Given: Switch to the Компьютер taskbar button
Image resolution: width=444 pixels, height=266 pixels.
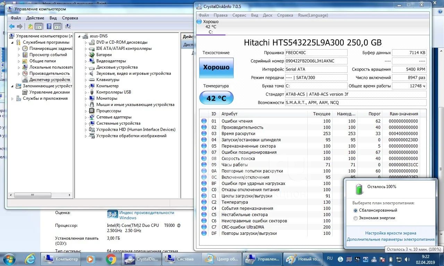Looking at the screenshot, I should [x=61, y=259].
